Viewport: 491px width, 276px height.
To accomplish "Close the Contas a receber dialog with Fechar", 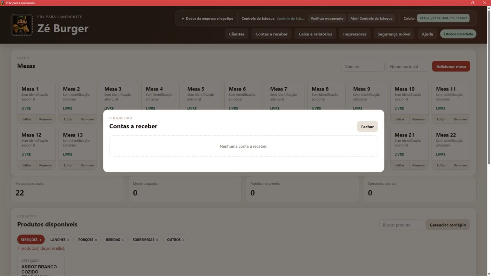I will [367, 127].
